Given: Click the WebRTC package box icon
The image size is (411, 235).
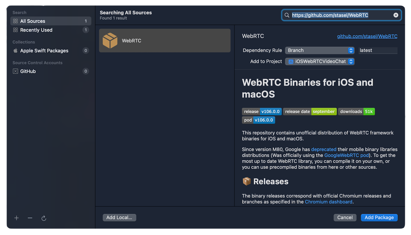Looking at the screenshot, I should click(x=110, y=40).
